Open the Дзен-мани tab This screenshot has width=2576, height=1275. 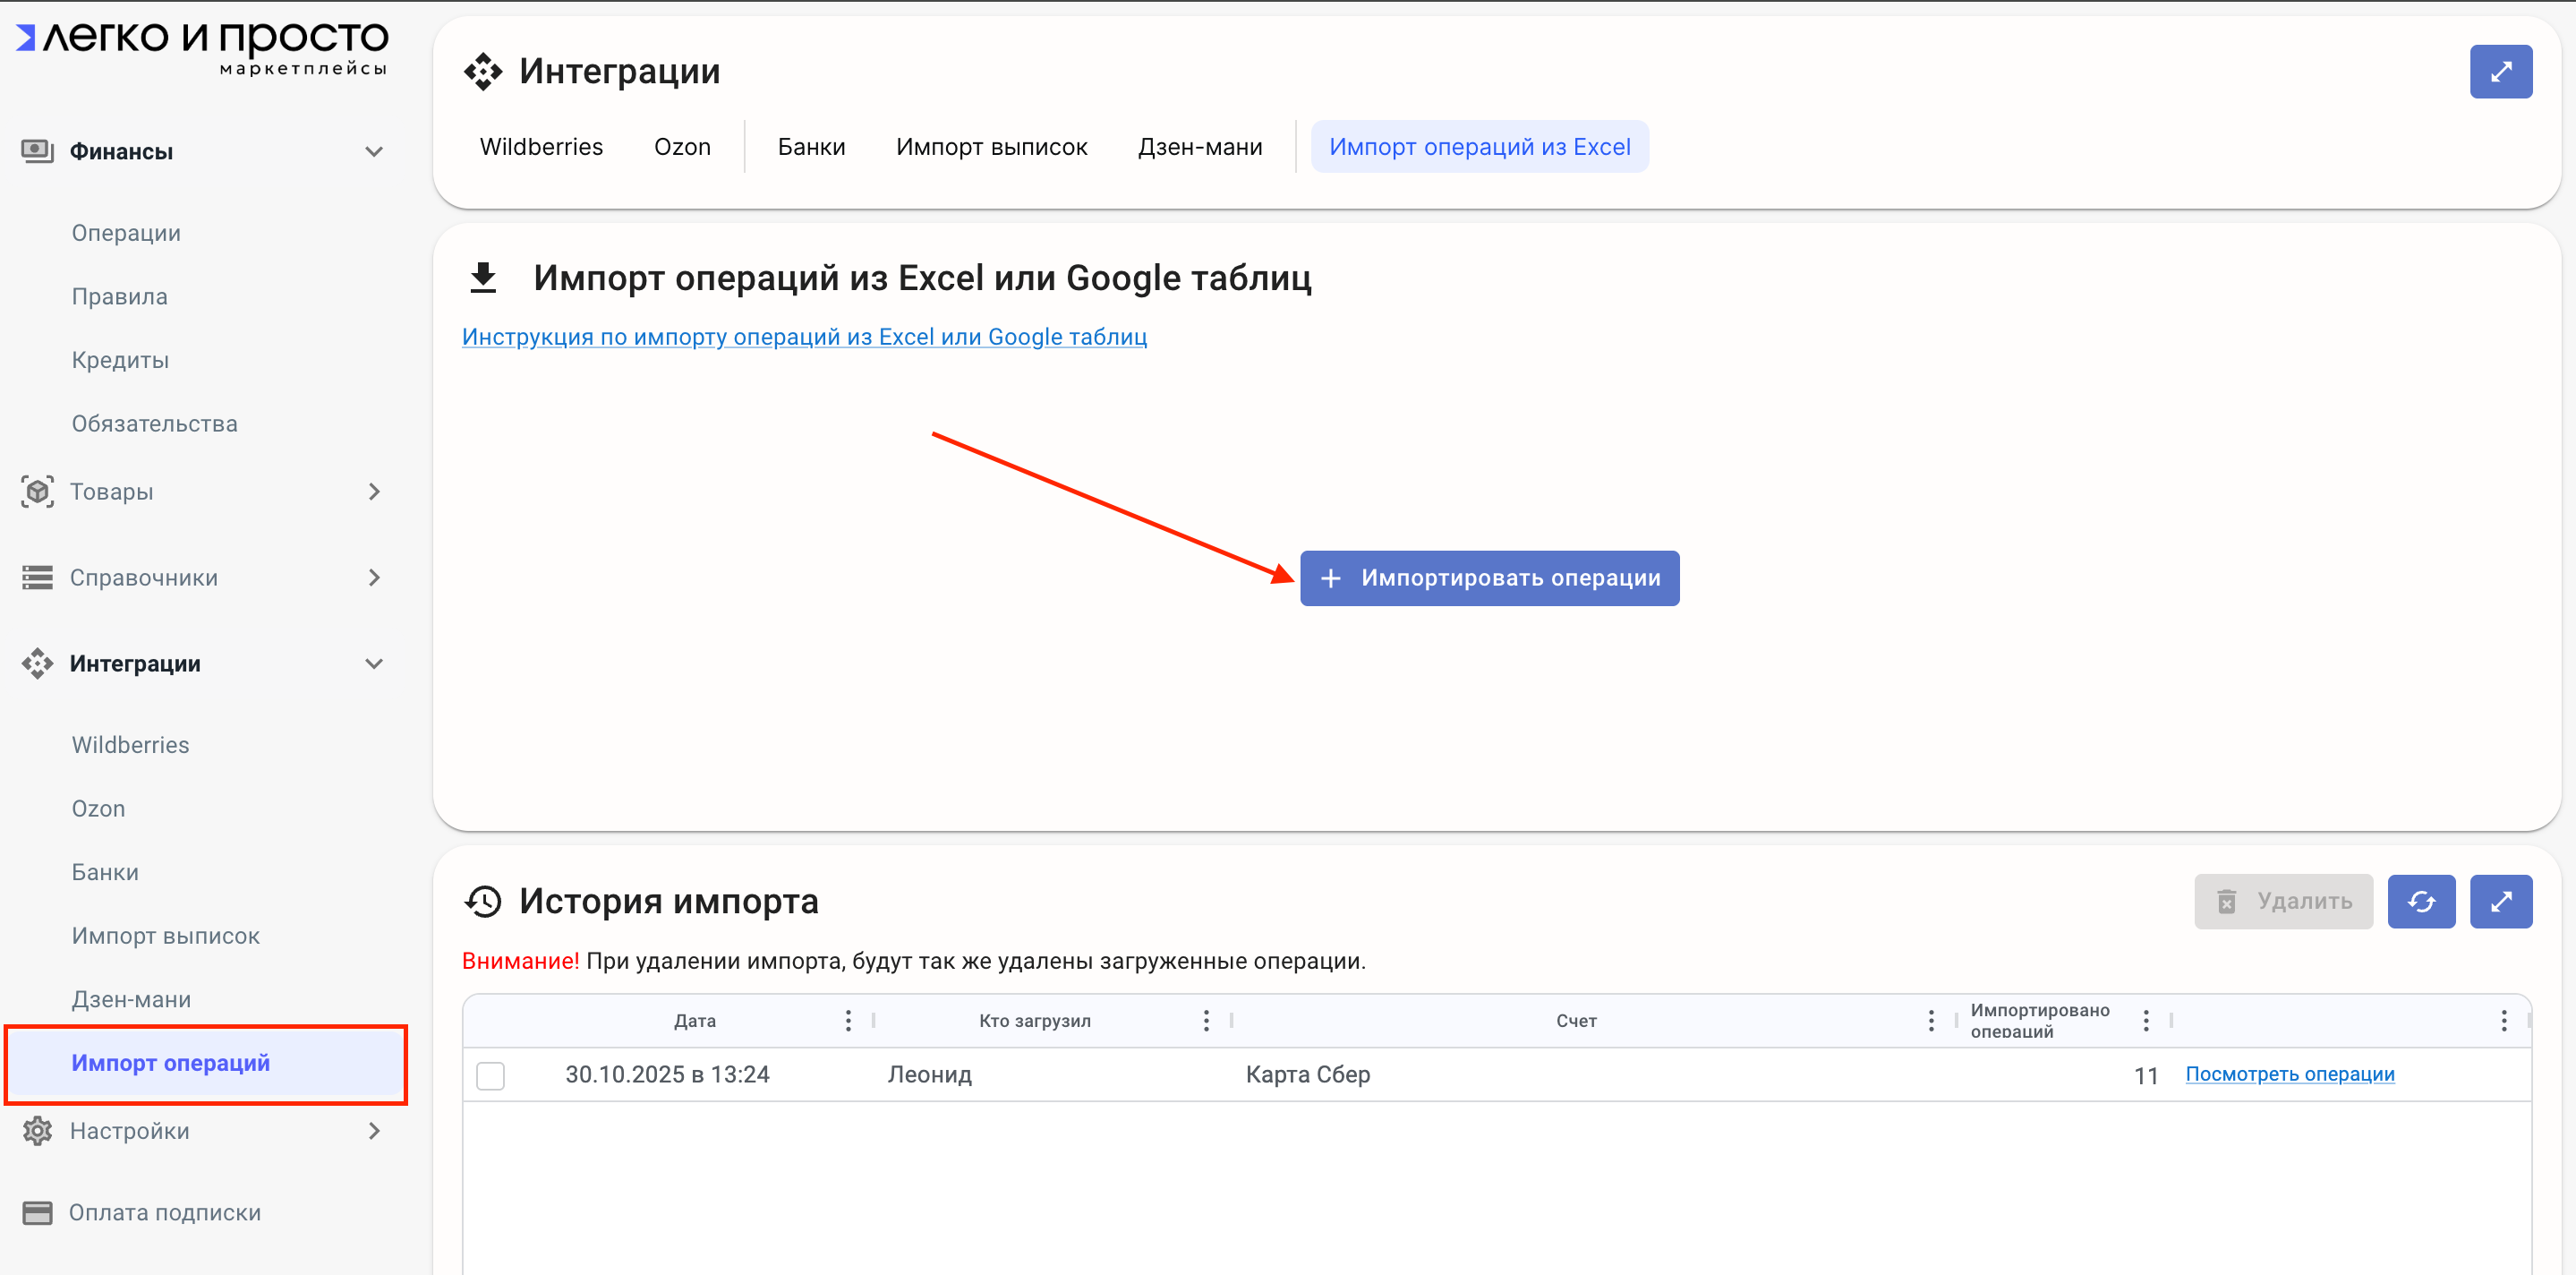(x=1199, y=147)
